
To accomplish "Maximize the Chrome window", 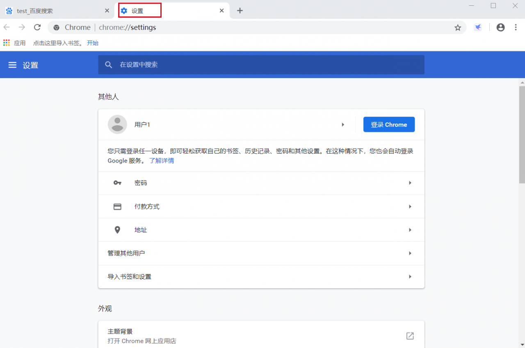I will click(x=493, y=6).
